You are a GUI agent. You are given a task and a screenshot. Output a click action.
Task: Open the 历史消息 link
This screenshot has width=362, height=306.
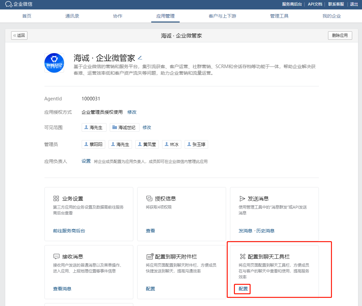click(265, 231)
